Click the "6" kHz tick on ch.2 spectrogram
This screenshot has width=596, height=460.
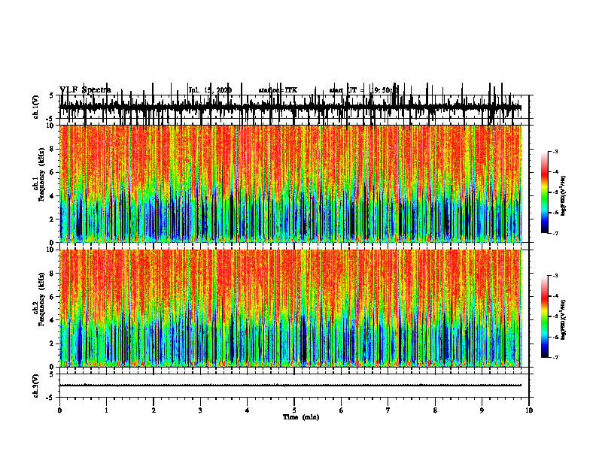pyautogui.click(x=53, y=297)
